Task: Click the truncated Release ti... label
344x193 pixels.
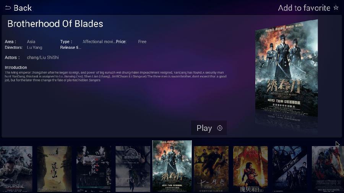Action: 71,47
